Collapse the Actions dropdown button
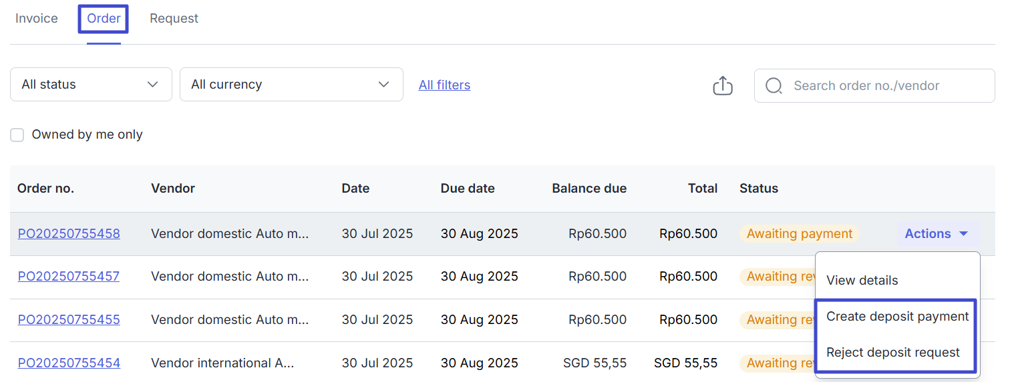 pos(937,234)
